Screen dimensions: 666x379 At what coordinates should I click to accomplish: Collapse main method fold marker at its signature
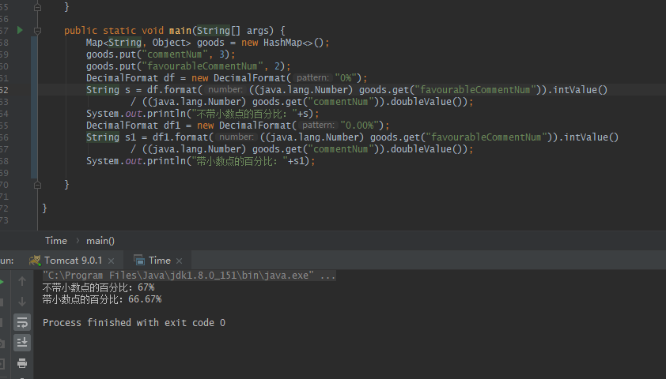point(37,31)
